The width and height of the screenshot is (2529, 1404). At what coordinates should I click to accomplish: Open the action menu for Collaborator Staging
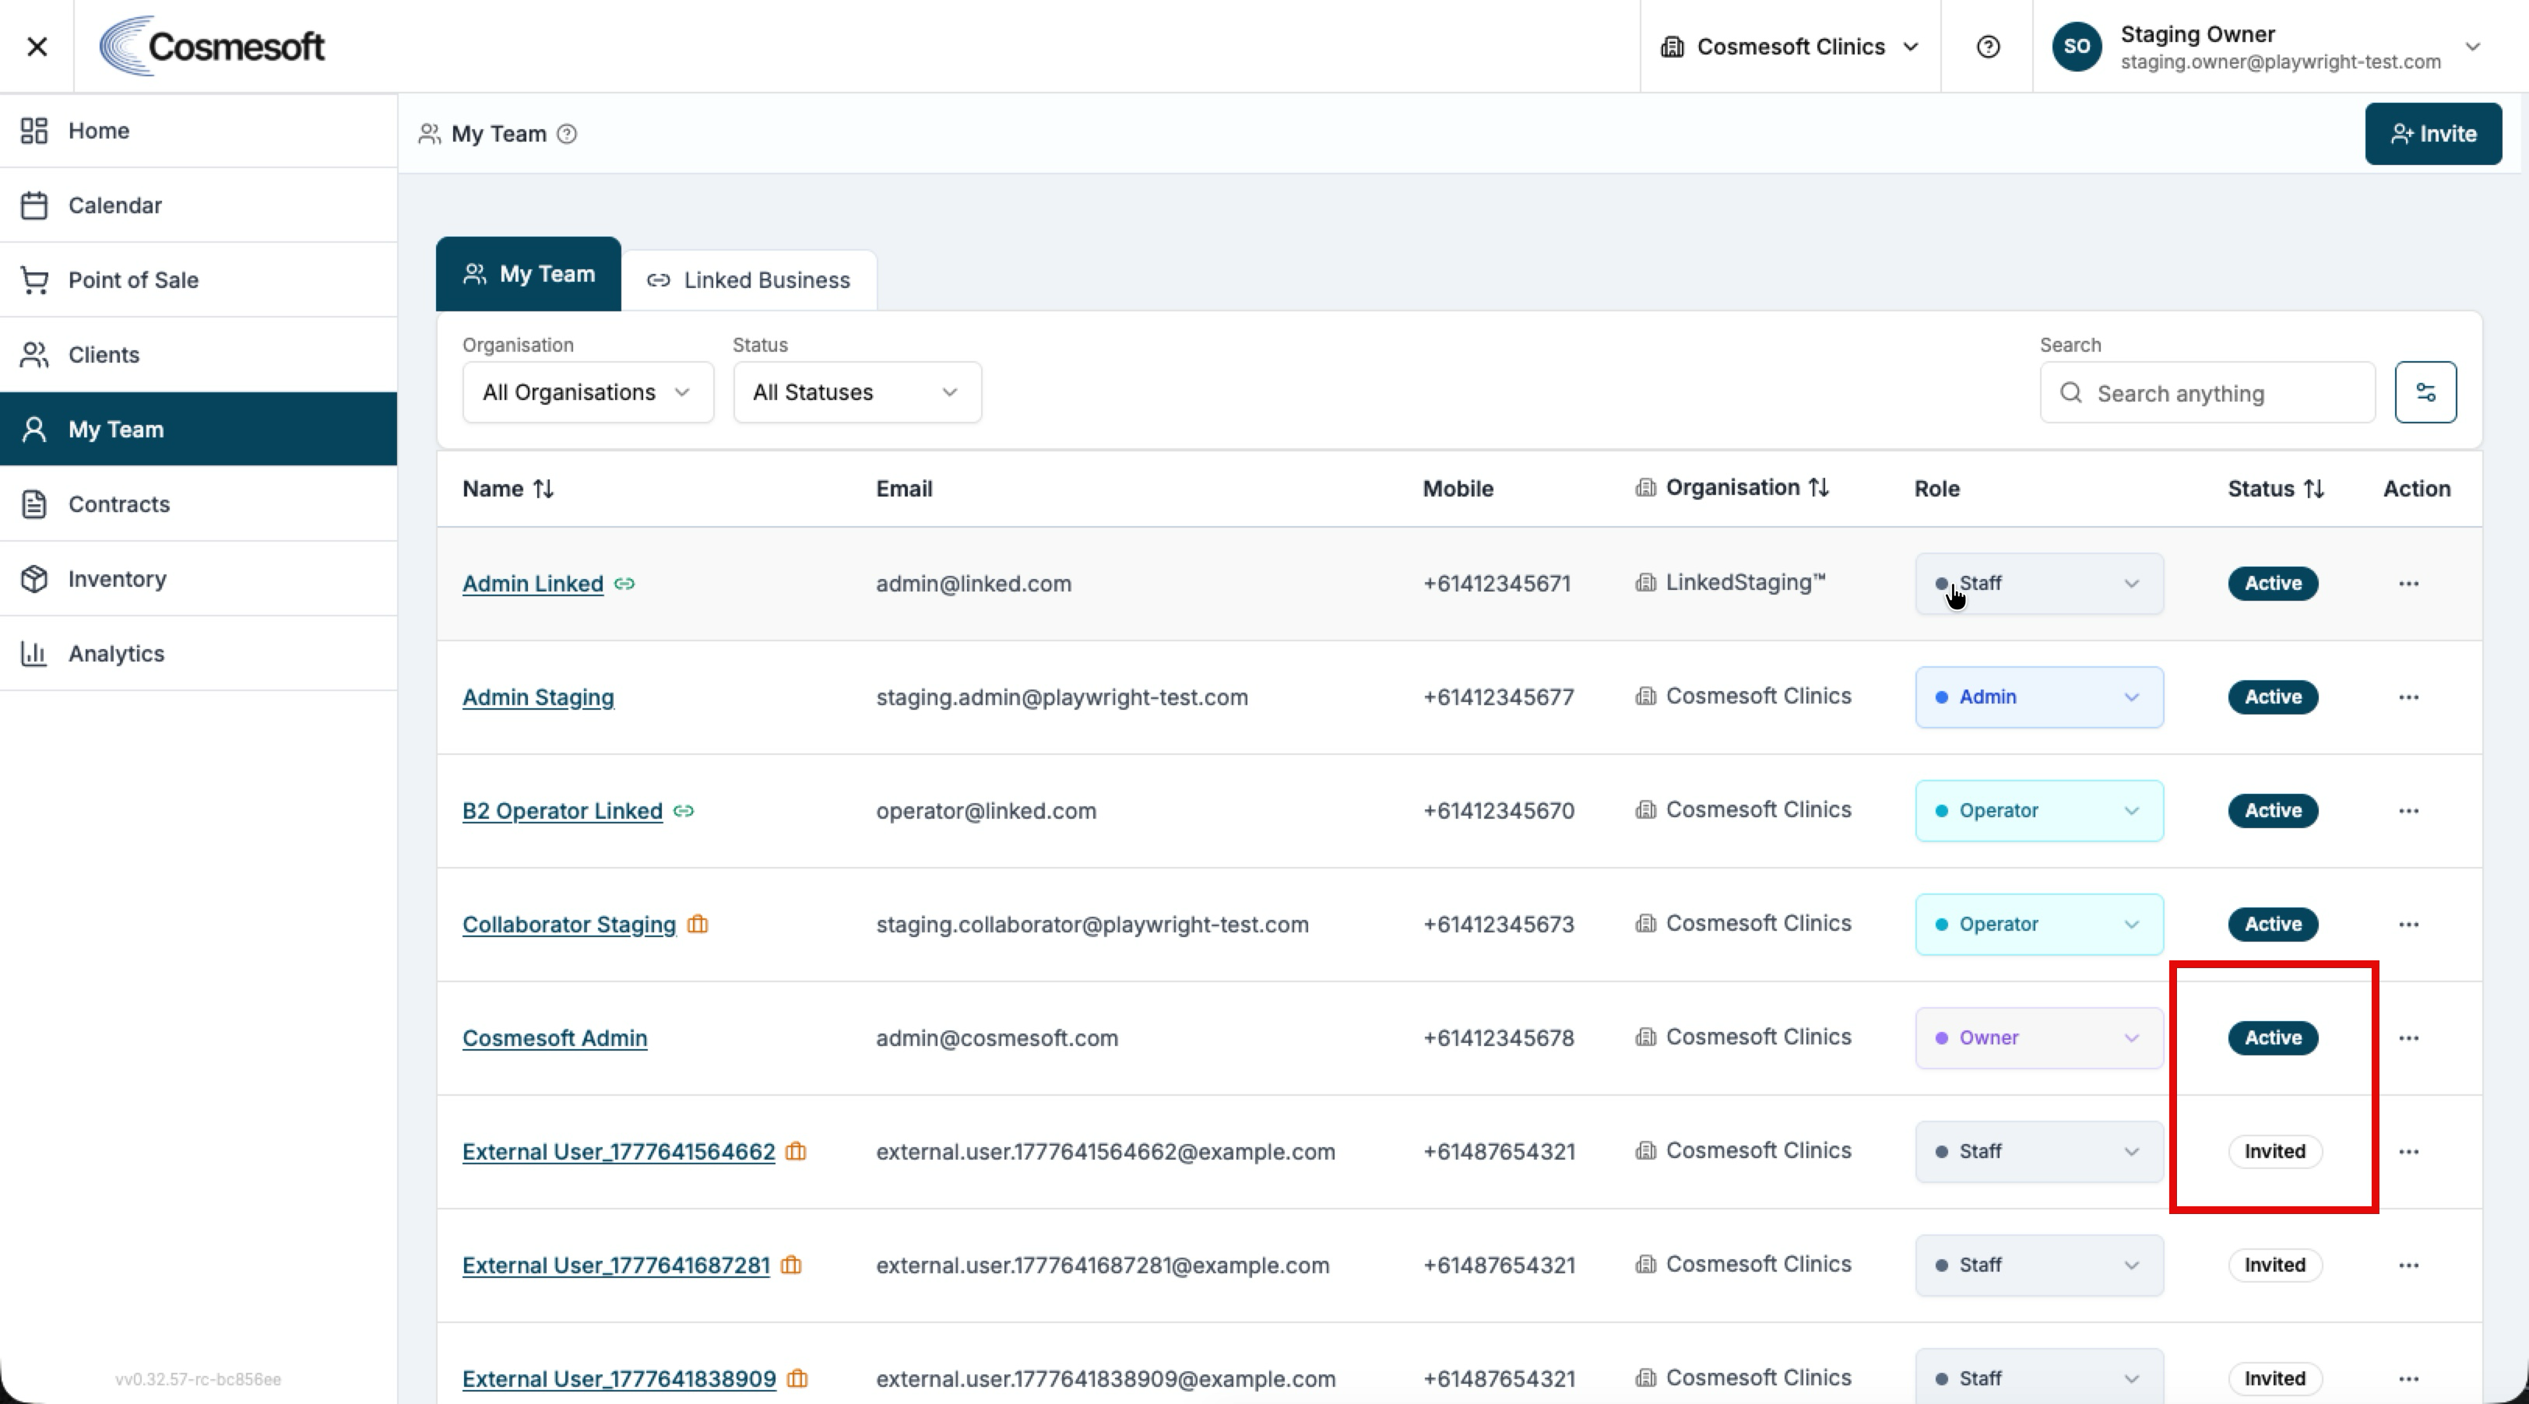click(x=2408, y=925)
